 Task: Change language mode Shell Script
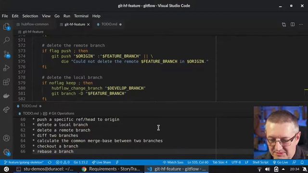click(x=260, y=162)
